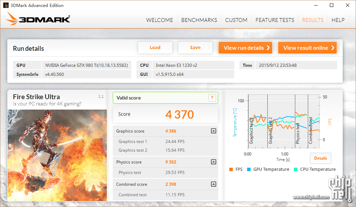The height and width of the screenshot is (207, 356).
Task: Close the 3DMark Advanced Edition window
Action: [347, 5]
